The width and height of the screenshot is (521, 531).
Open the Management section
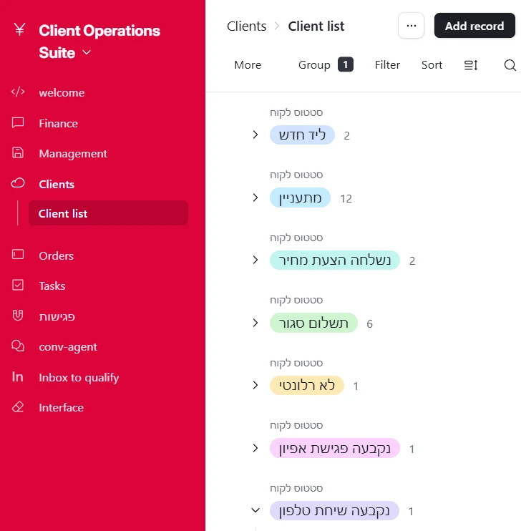tap(73, 154)
